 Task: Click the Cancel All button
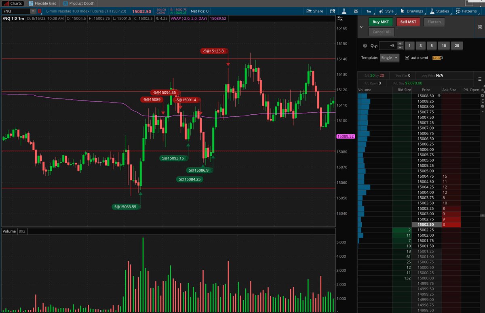point(381,32)
